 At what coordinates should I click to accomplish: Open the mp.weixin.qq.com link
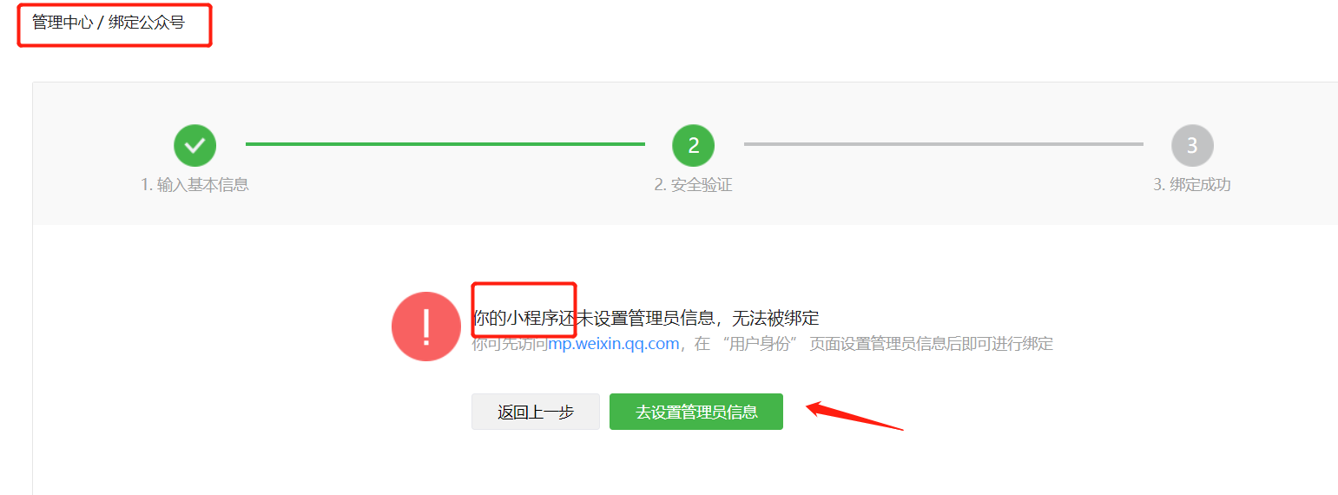pos(613,344)
